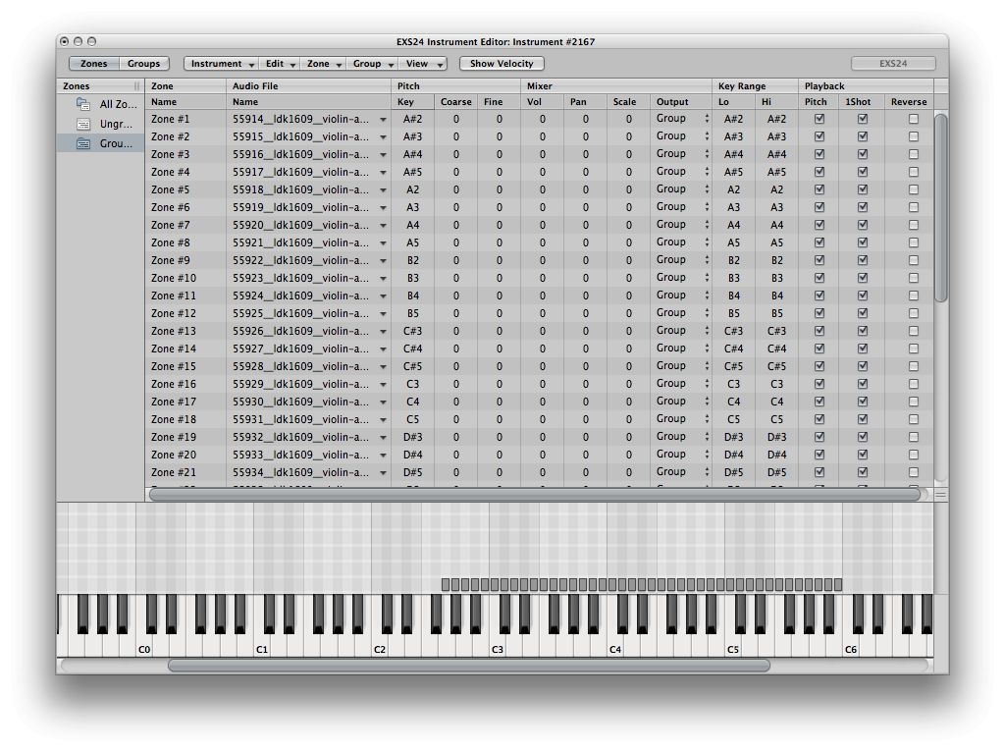
Task: Toggle 1Shot checkbox for Zone #11
Action: coord(863,295)
